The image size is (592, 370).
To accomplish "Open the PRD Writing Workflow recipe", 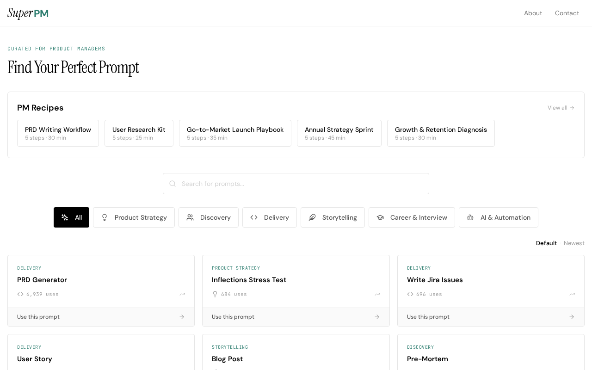I will 58,133.
